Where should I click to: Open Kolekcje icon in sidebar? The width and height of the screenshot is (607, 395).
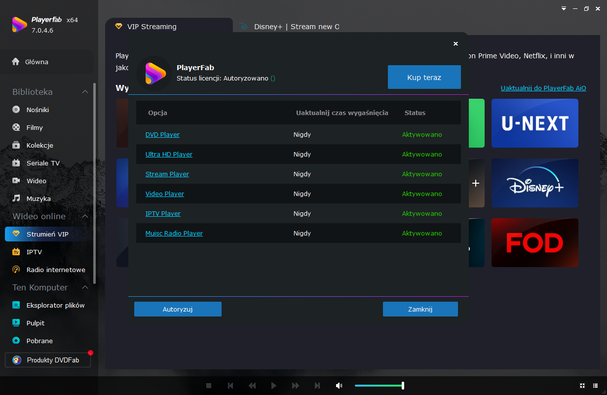coord(16,145)
